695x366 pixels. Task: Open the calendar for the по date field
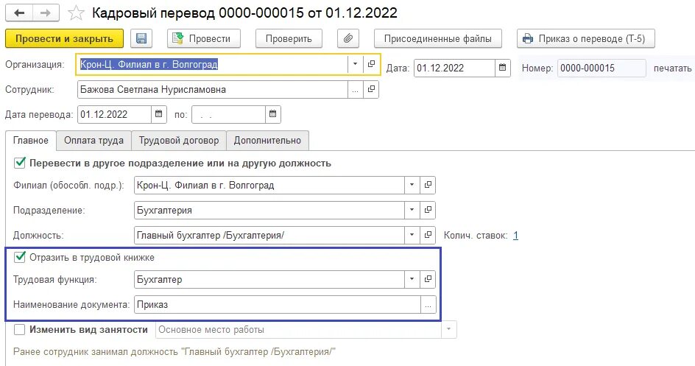[272, 114]
